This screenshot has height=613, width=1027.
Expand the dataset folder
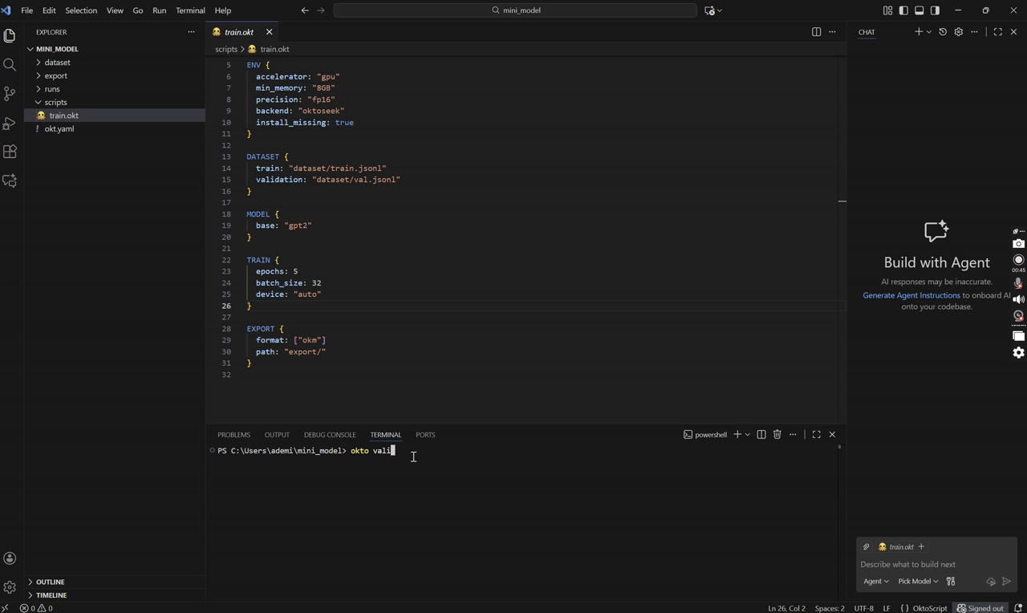coord(57,62)
